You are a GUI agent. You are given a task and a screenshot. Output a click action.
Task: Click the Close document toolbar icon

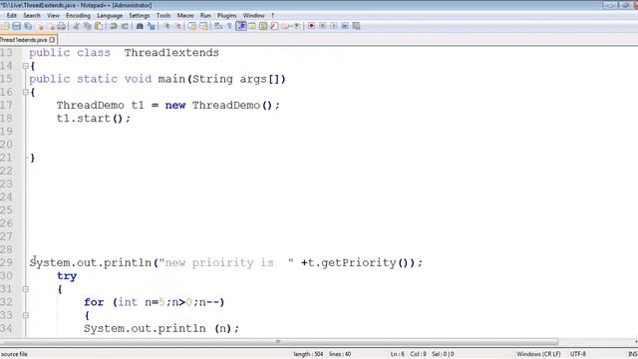pyautogui.click(x=41, y=26)
